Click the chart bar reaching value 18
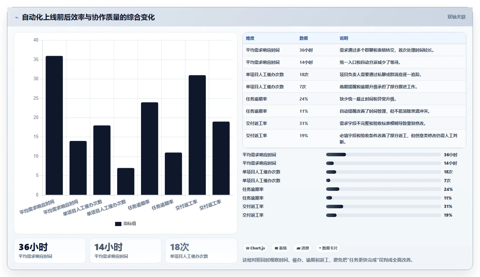The height and width of the screenshot is (277, 480). (x=102, y=160)
